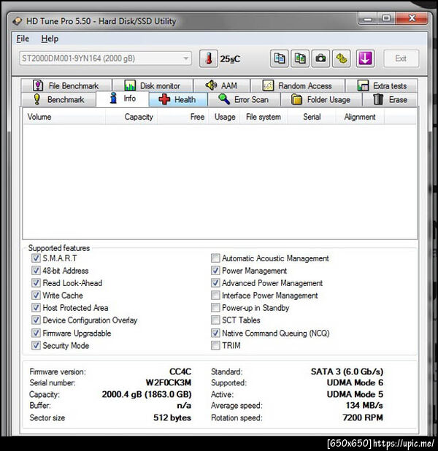
Task: Switch to the Random Access tab
Action: (298, 85)
